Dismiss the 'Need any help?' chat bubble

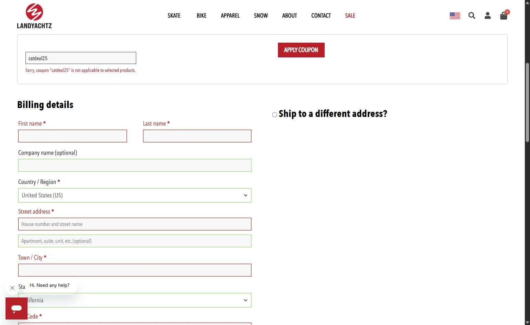click(12, 288)
